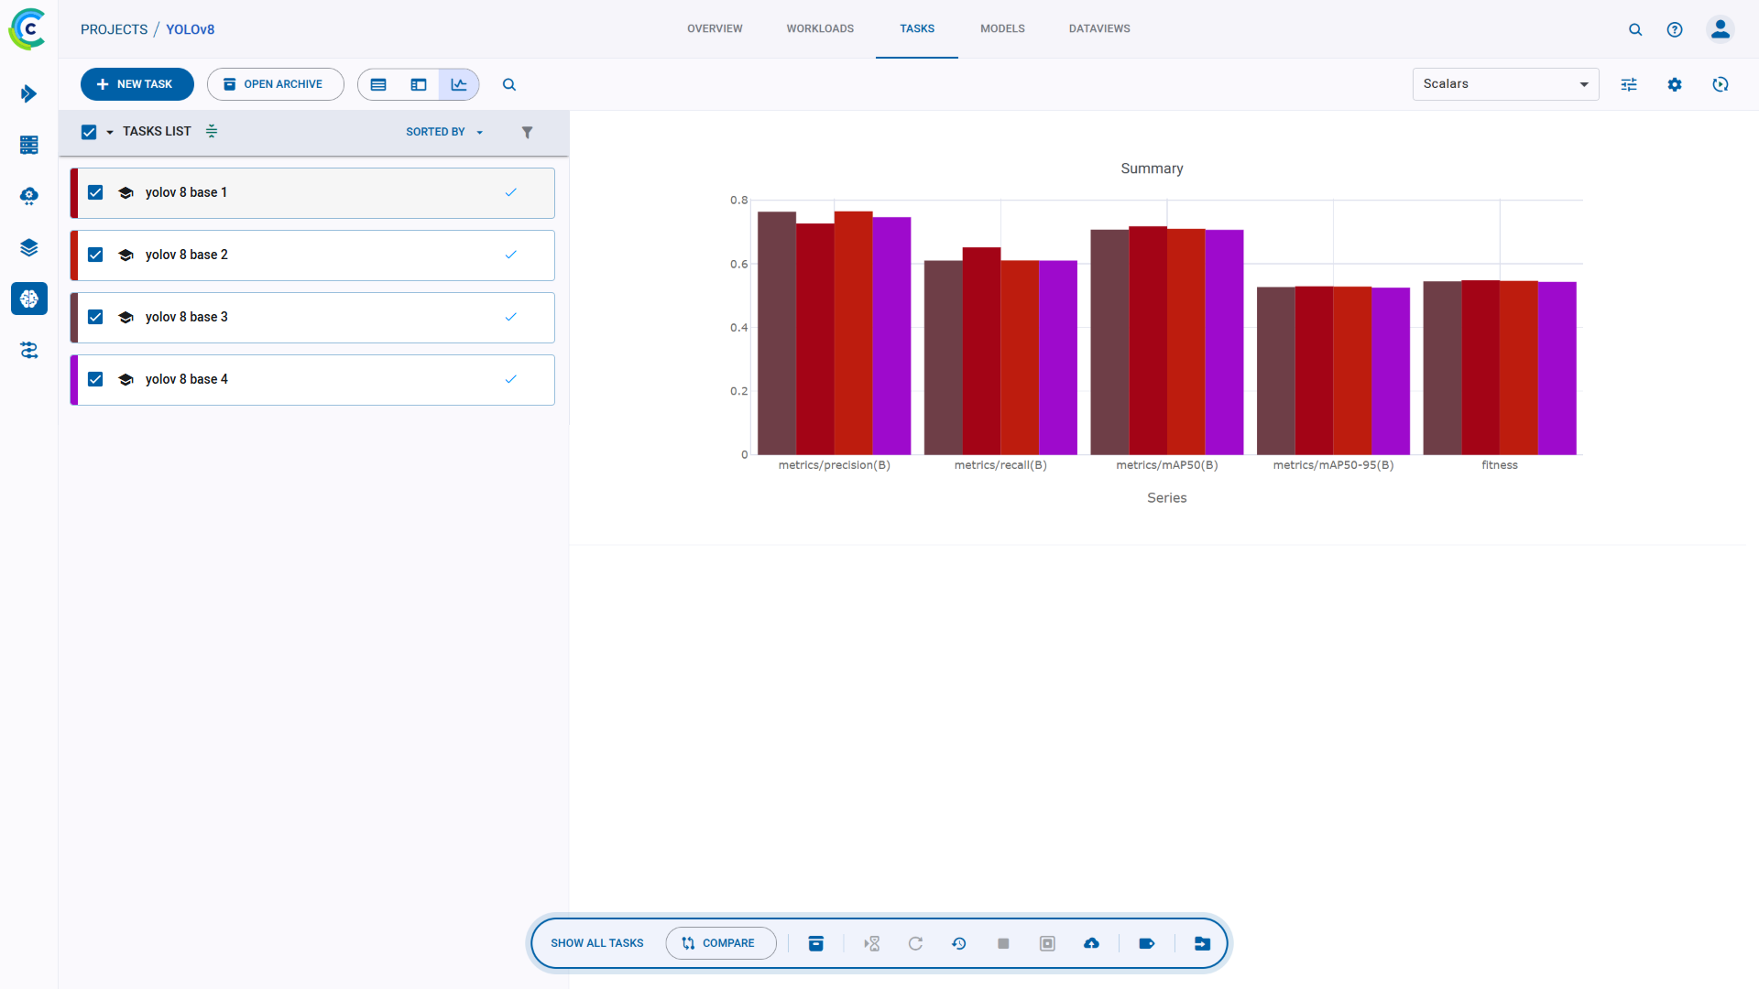Image resolution: width=1759 pixels, height=989 pixels.
Task: Uncheck the yolov 8 base 3 checkbox
Action: click(x=95, y=317)
